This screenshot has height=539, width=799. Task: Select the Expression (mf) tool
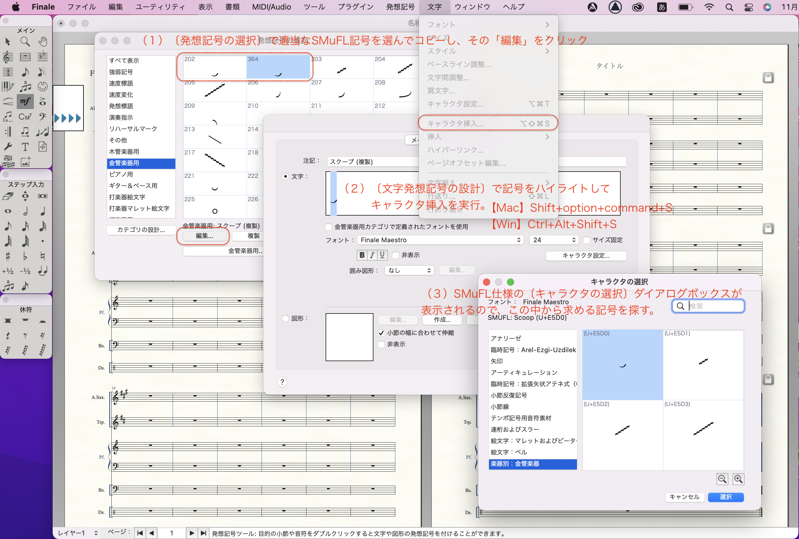[25, 101]
